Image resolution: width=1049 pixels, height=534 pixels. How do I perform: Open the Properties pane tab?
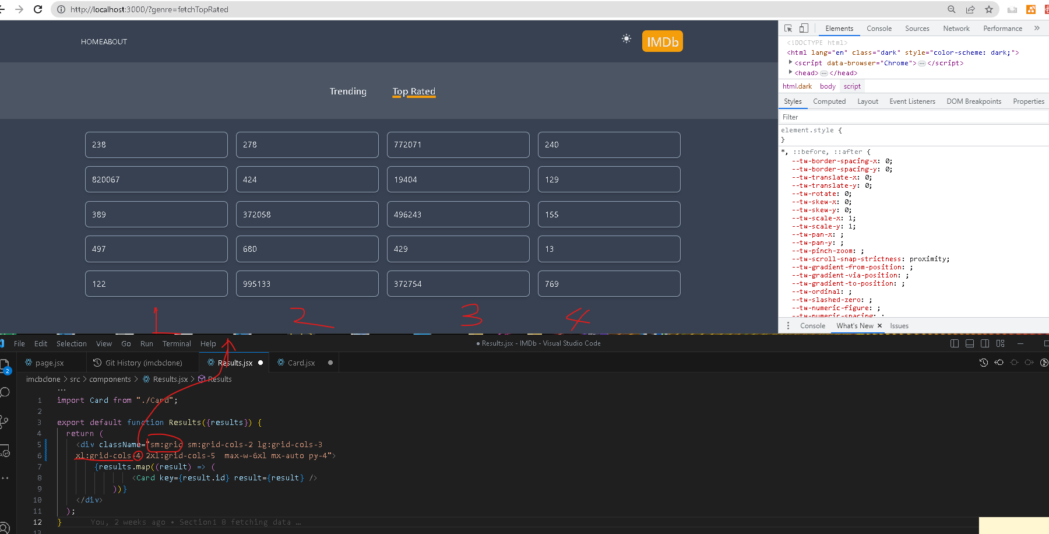click(1029, 101)
